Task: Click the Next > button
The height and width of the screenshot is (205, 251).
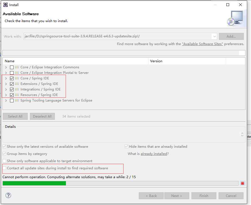Action: (x=176, y=196)
